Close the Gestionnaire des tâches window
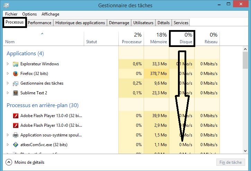Viewport: 251px width, 171px height. [241, 4]
